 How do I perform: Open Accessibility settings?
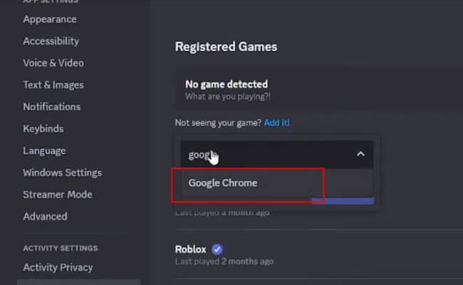tap(51, 41)
